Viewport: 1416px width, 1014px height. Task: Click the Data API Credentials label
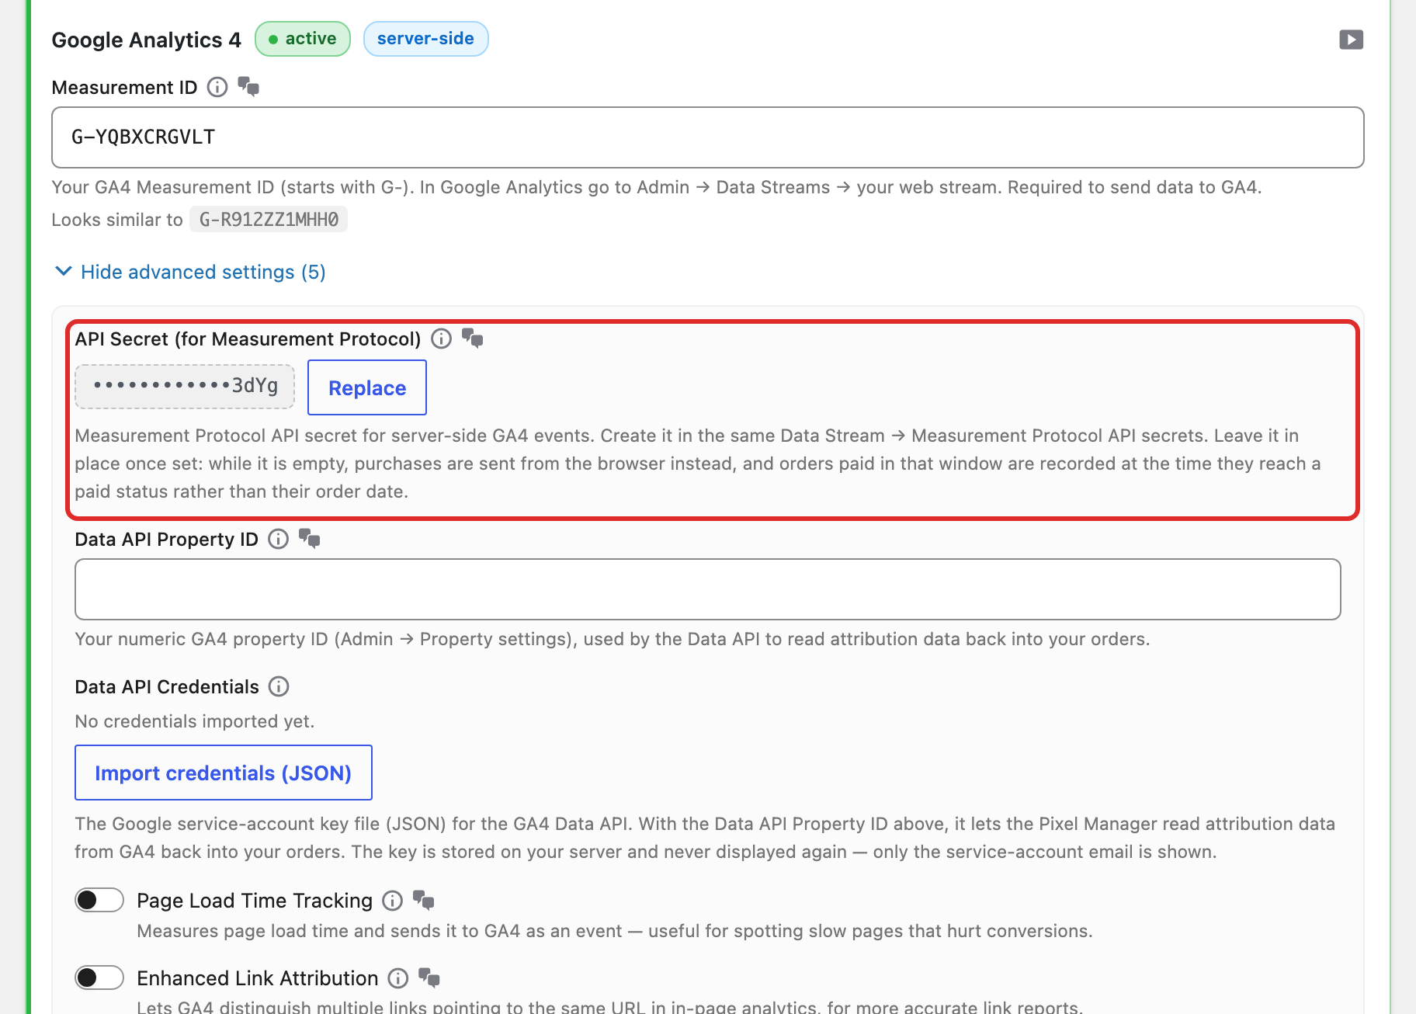167,687
